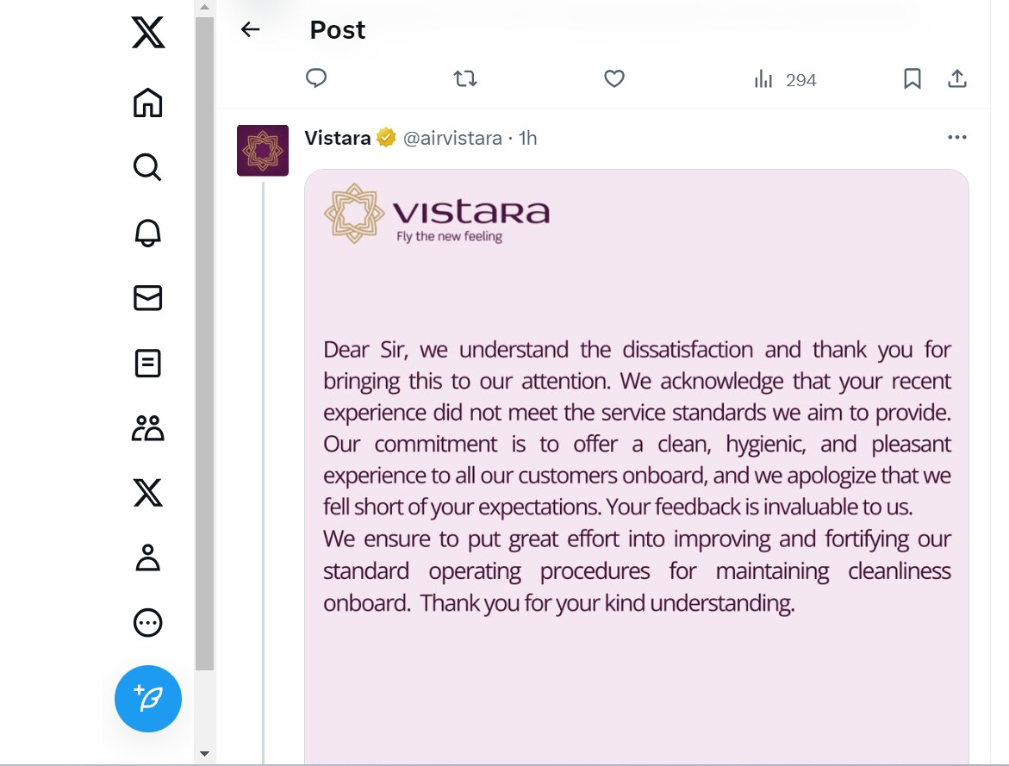Open the Notifications bell icon
1009x766 pixels.
148,233
